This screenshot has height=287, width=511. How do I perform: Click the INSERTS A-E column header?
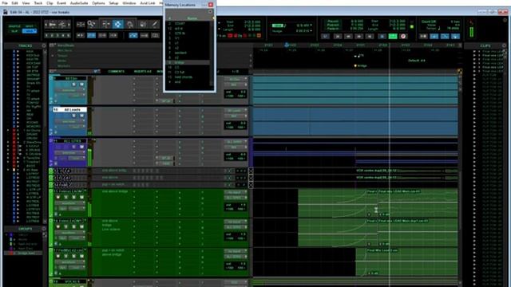142,71
